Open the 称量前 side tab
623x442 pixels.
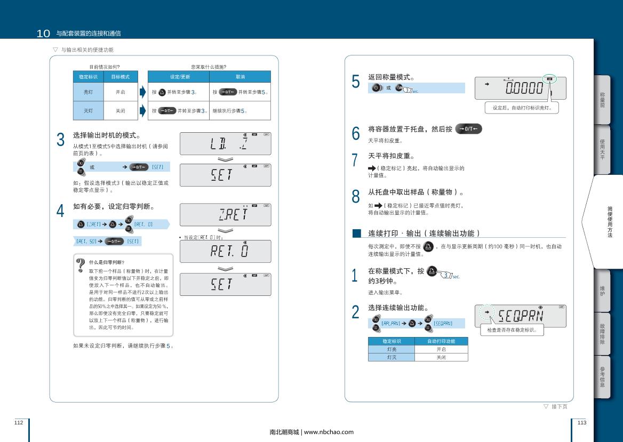[602, 100]
